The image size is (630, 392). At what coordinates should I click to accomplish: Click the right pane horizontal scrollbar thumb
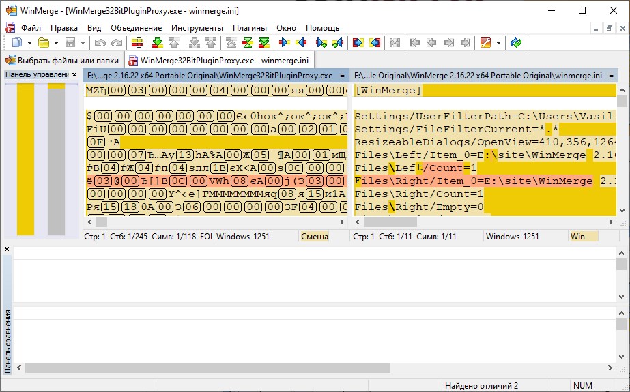click(x=390, y=222)
